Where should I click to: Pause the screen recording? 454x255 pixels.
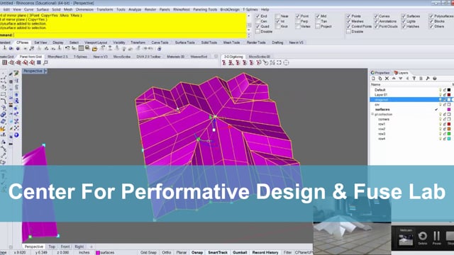[x=437, y=237]
